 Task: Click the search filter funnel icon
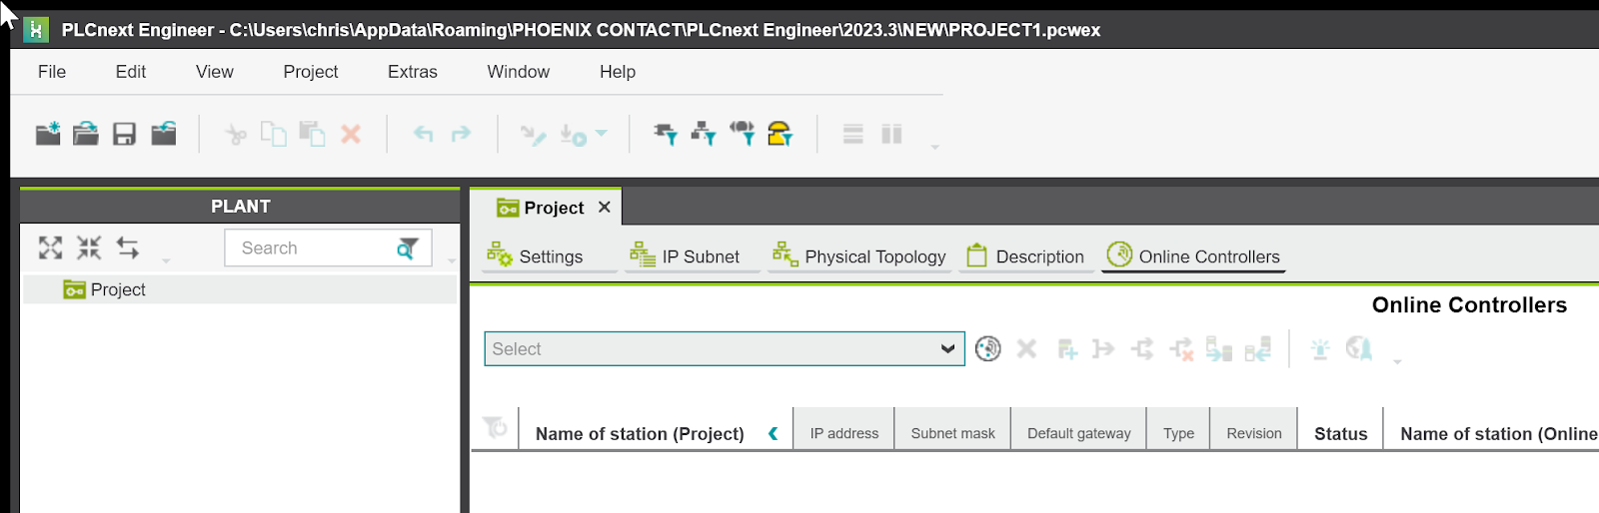[x=407, y=249]
